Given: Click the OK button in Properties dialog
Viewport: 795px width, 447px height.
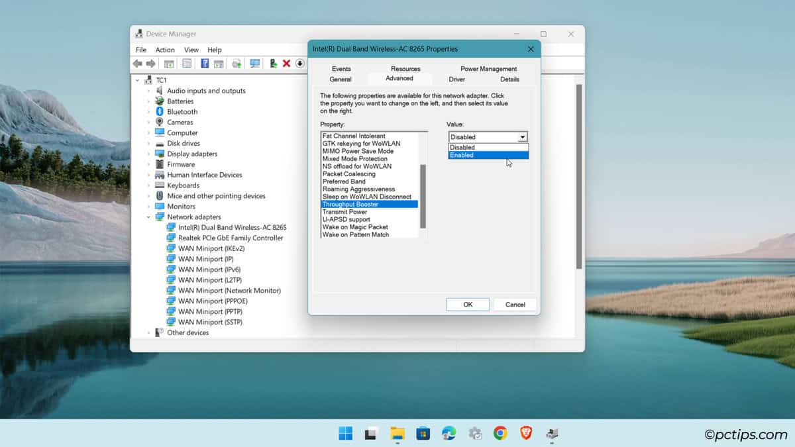Looking at the screenshot, I should [468, 305].
